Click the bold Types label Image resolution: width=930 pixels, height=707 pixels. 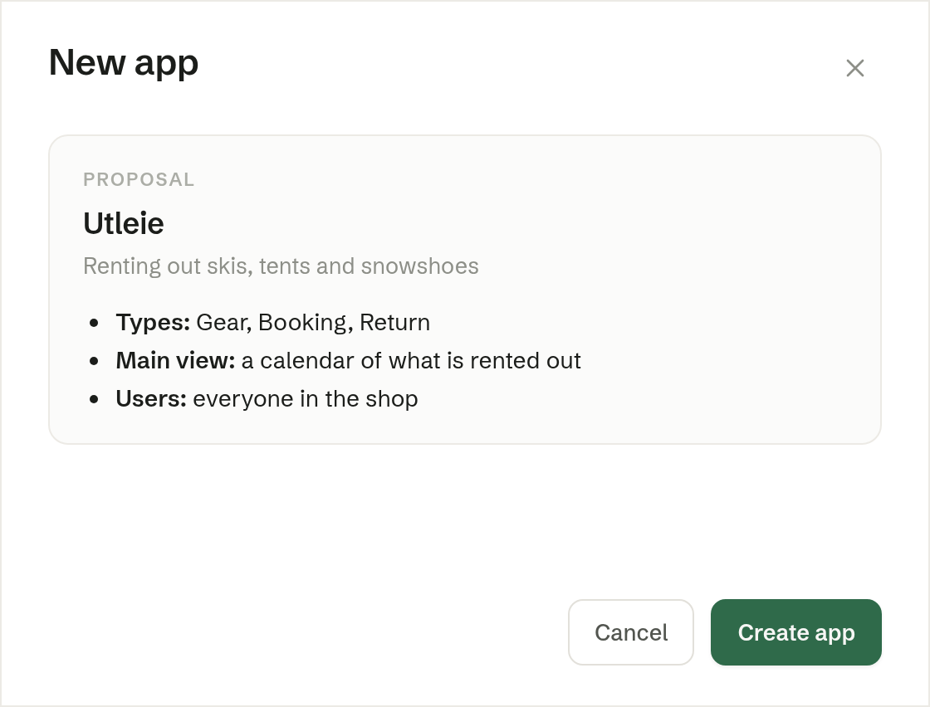pos(153,323)
